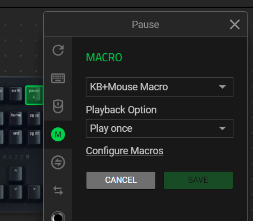Click the circular lens icon at sidebar bottom
The width and height of the screenshot is (253, 221).
58,217
